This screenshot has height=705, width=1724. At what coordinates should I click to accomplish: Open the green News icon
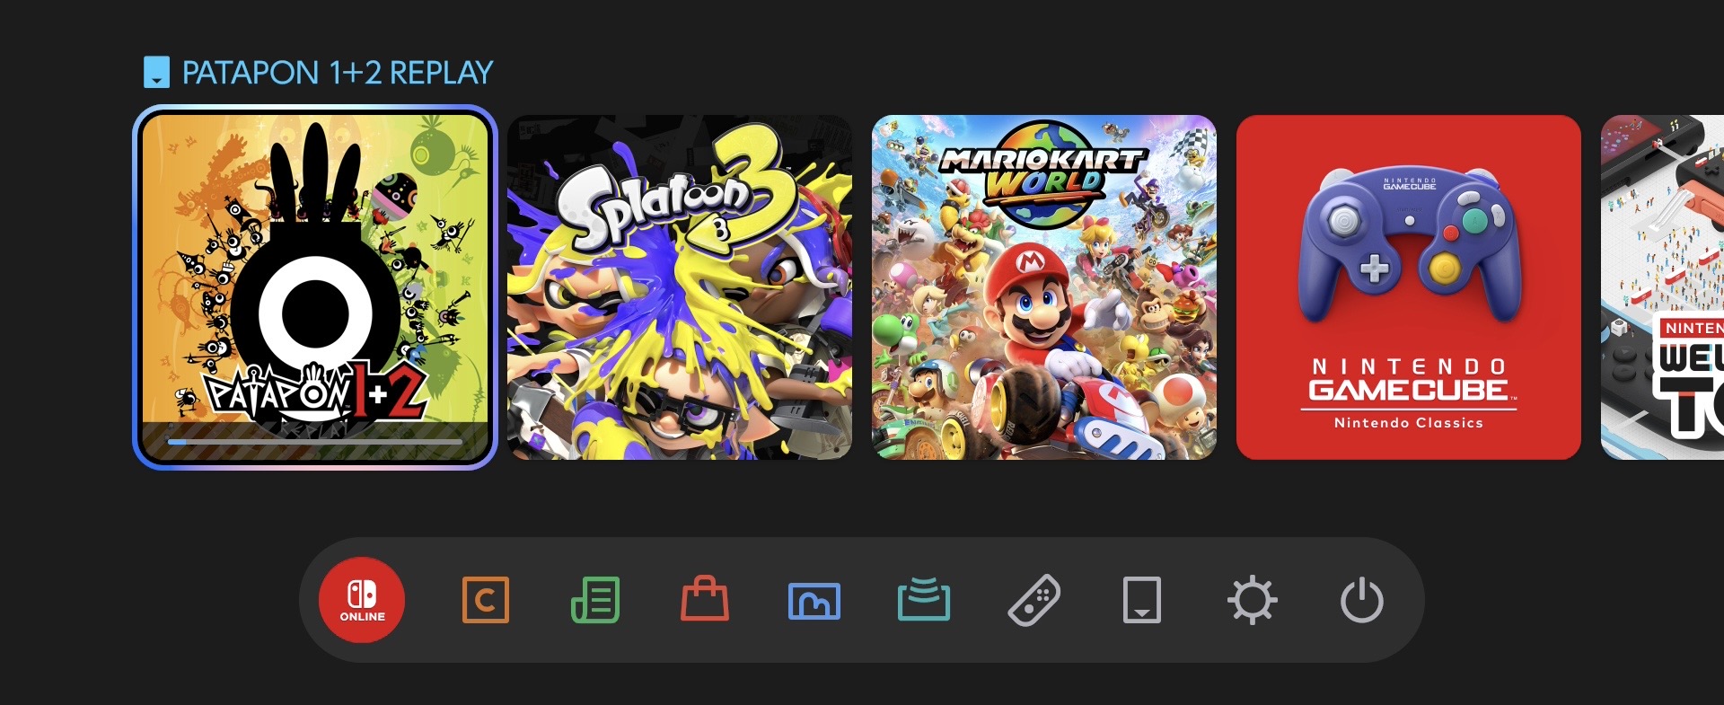point(595,600)
